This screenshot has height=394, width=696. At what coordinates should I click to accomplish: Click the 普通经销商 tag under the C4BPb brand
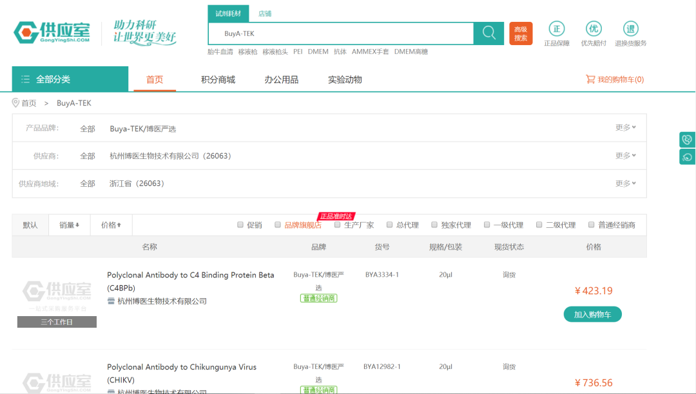click(x=319, y=298)
